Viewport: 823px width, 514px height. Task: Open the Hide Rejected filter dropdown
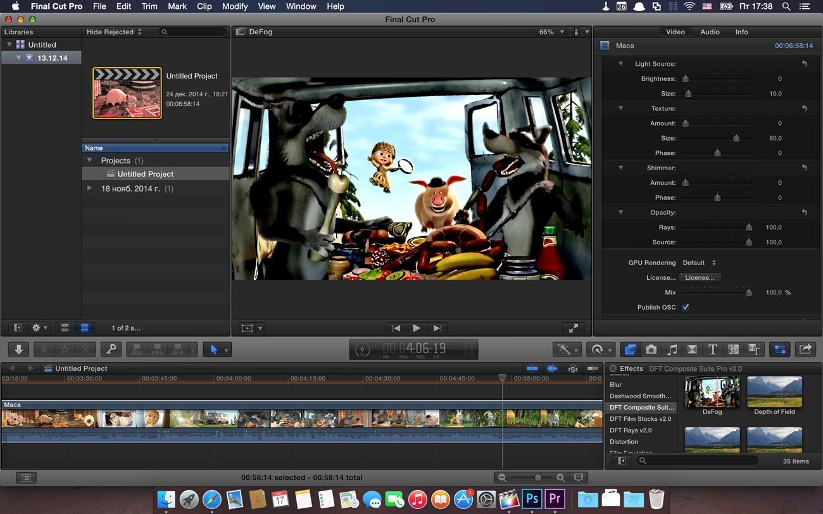[x=114, y=32]
